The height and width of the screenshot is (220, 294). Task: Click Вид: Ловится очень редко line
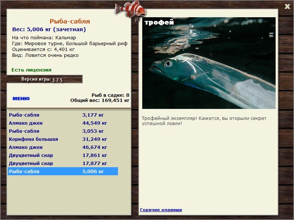pyautogui.click(x=45, y=55)
